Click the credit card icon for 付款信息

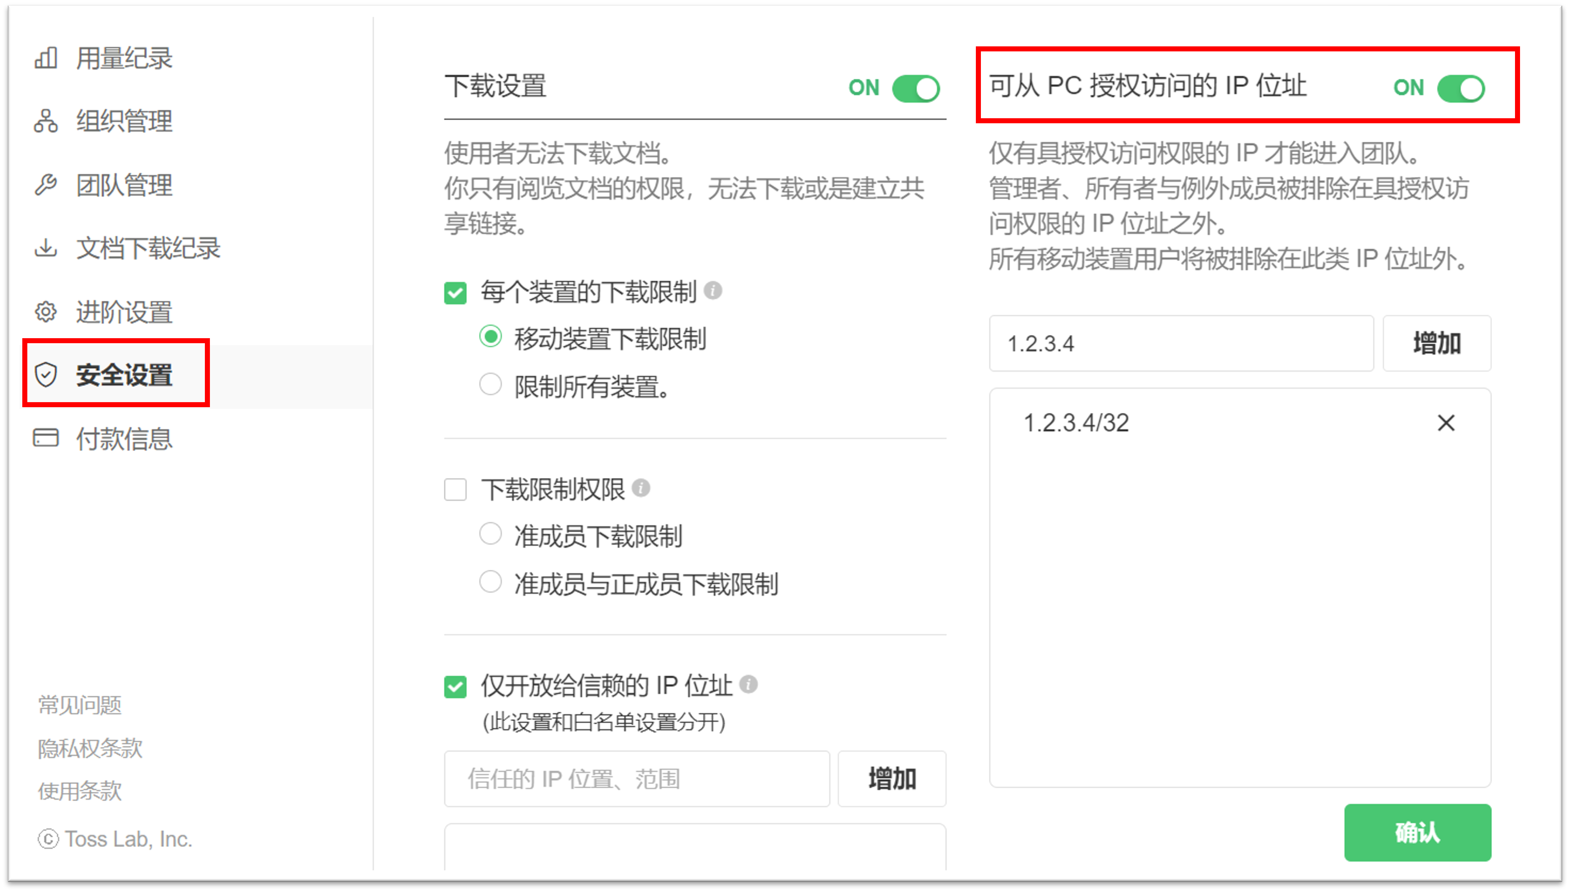pyautogui.click(x=46, y=438)
